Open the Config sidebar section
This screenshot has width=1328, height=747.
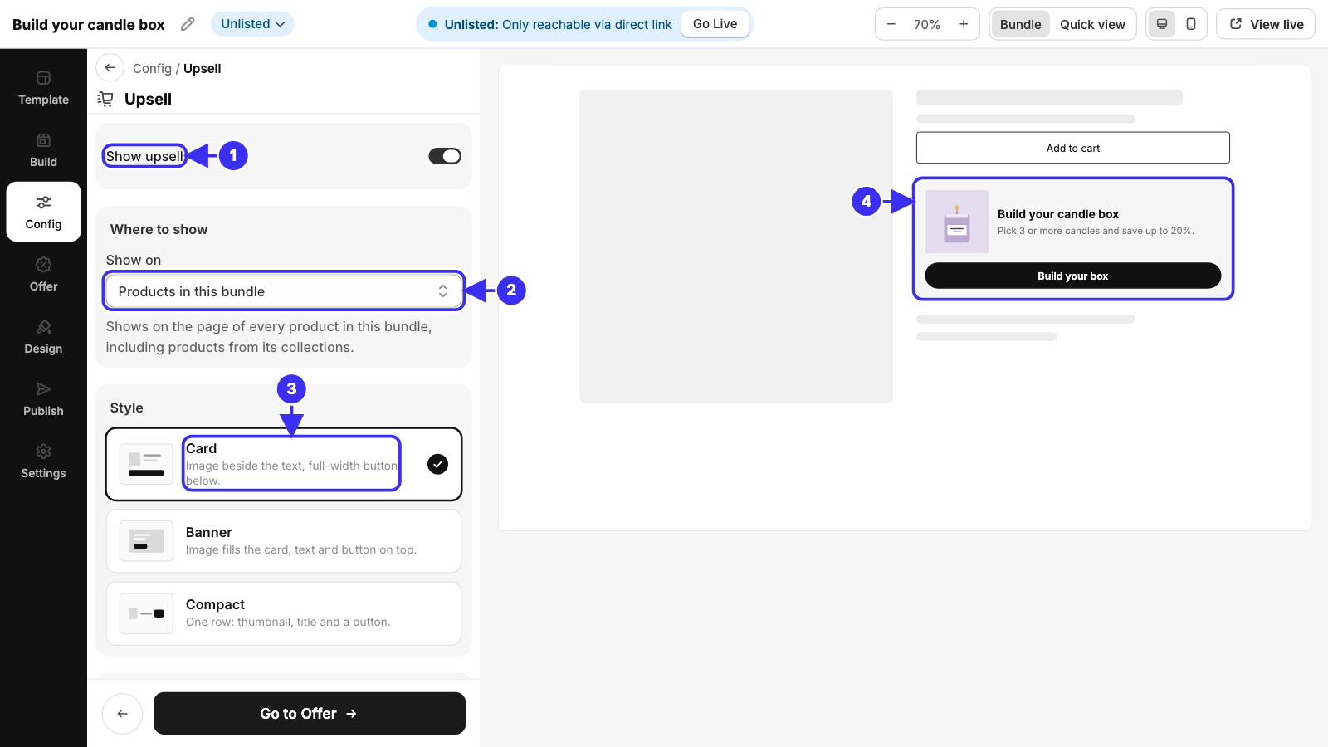(x=43, y=212)
